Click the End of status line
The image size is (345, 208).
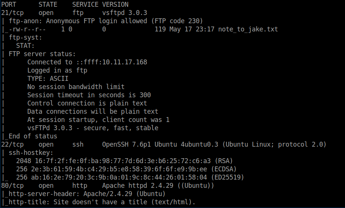coord(33,136)
